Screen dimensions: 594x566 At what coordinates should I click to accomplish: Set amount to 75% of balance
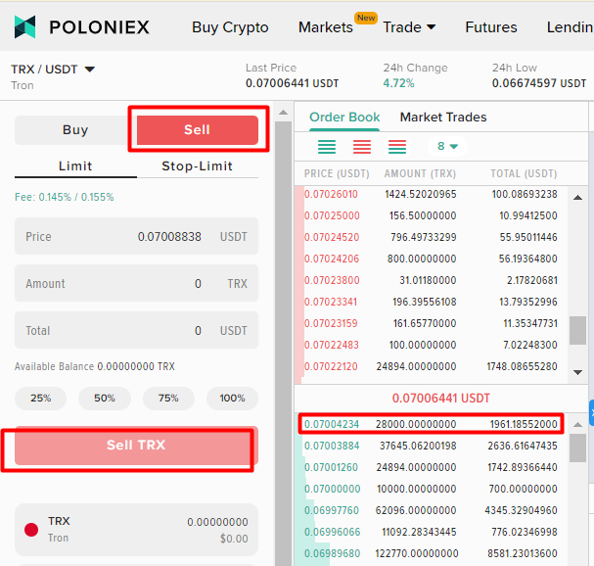coord(168,398)
